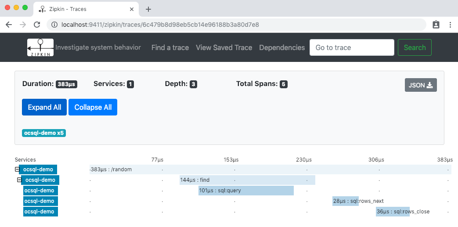Select ocsql-demo label for sql:query span
Screen dimensions: 458x227
[x=40, y=191]
